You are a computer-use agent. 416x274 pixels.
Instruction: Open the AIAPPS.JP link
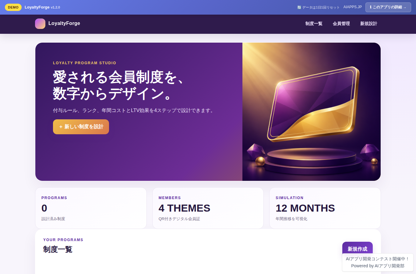(x=353, y=7)
